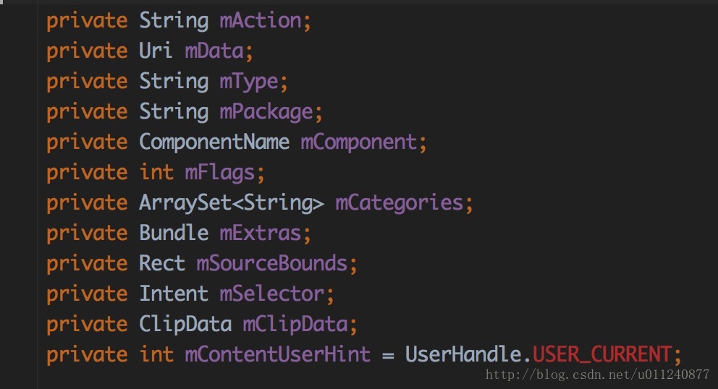The image size is (718, 389).
Task: Click the UserHandle class reference
Action: click(463, 355)
